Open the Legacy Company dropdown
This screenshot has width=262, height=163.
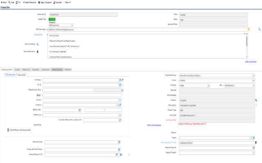tap(253, 153)
